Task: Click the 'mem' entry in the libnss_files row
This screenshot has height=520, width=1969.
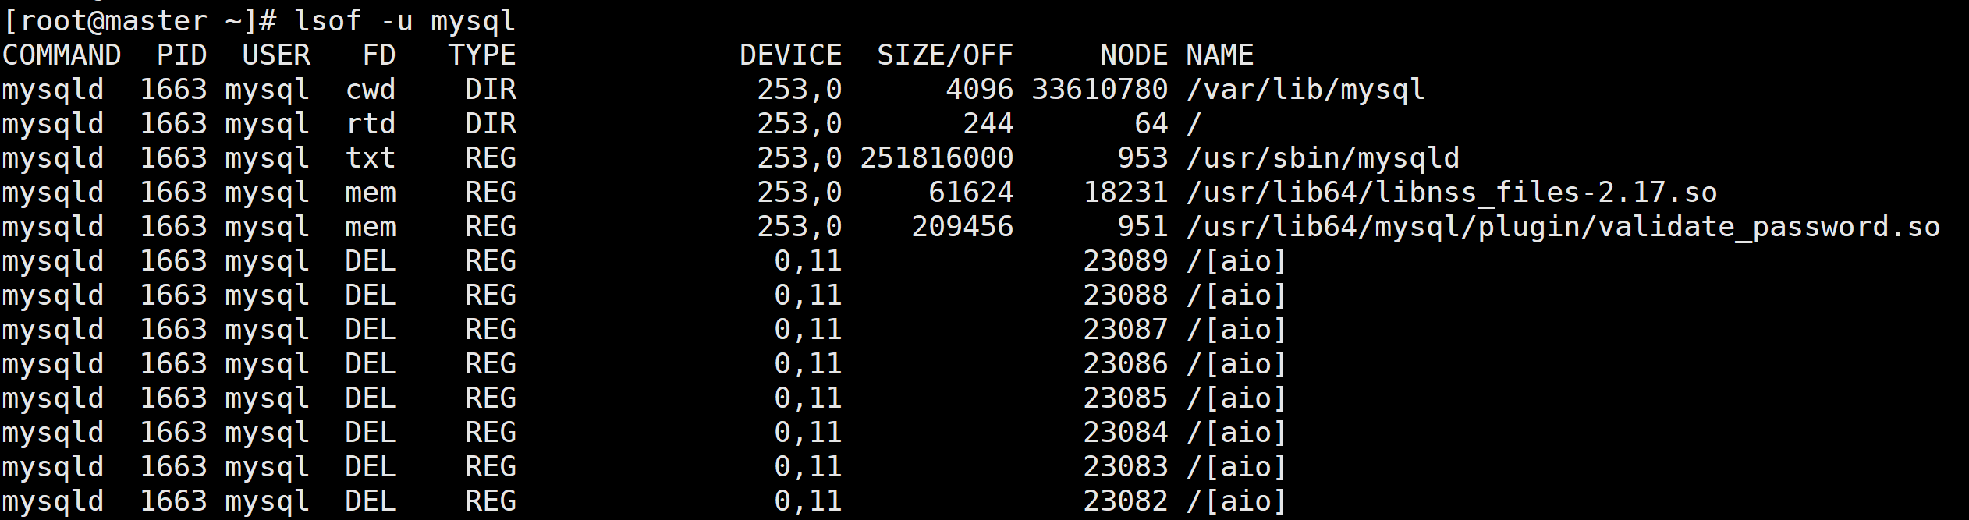Action: coord(371,193)
